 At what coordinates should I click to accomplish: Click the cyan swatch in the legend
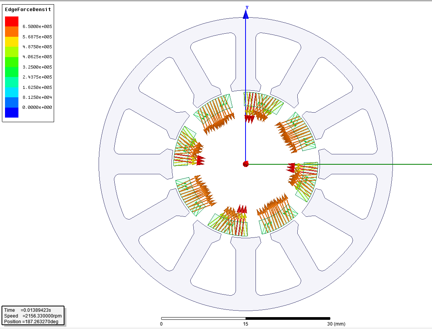[x=12, y=92]
